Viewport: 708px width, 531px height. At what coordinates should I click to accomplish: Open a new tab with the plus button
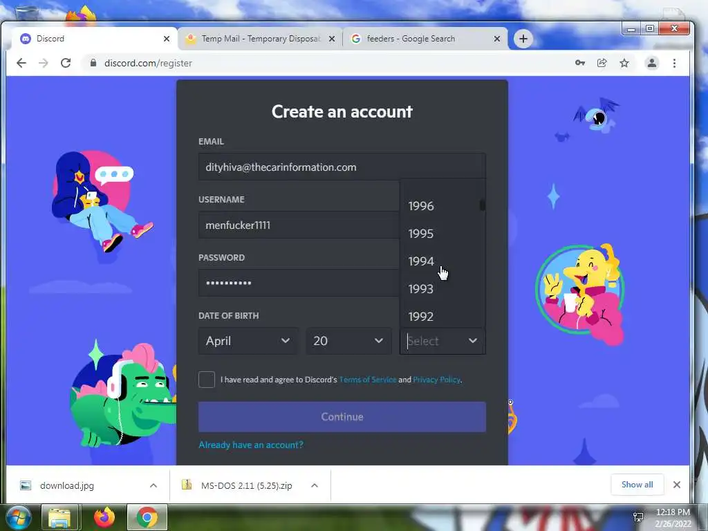tap(523, 39)
